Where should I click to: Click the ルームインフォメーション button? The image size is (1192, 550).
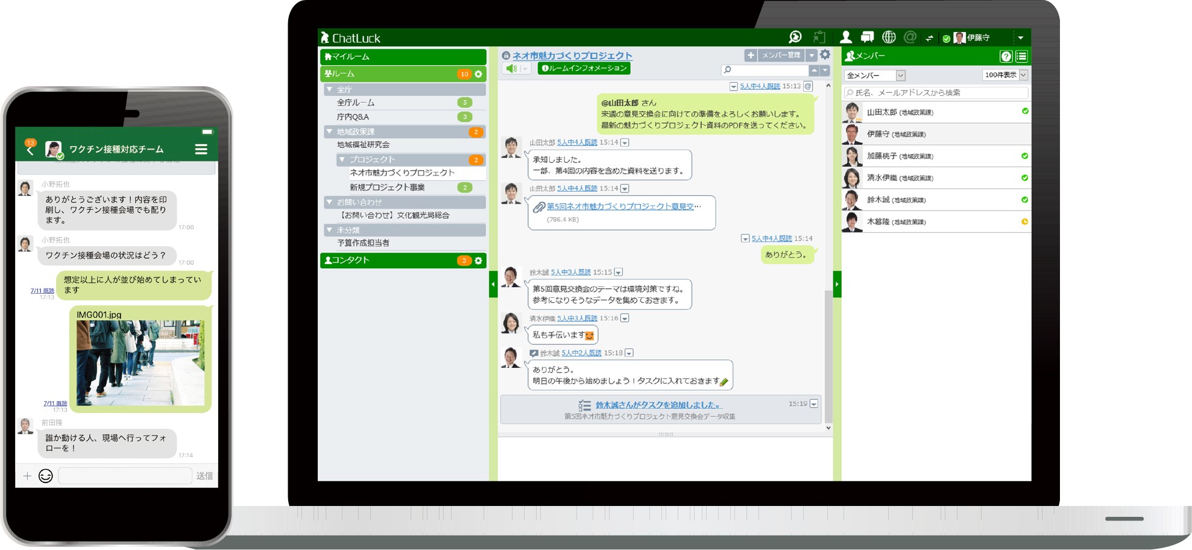(584, 69)
